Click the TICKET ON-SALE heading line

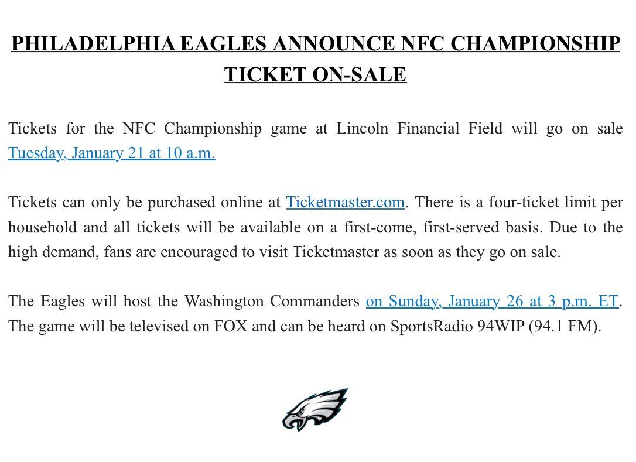(x=315, y=74)
